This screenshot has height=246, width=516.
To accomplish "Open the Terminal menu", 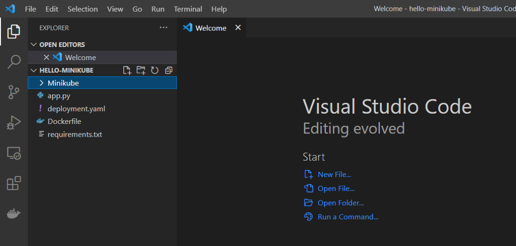I will 188,9.
